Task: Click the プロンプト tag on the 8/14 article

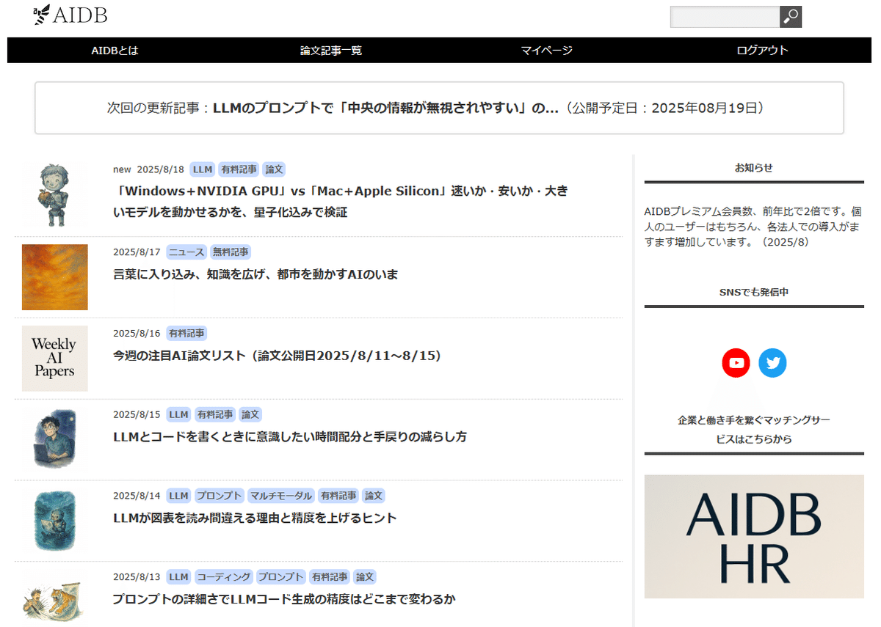Action: tap(220, 495)
